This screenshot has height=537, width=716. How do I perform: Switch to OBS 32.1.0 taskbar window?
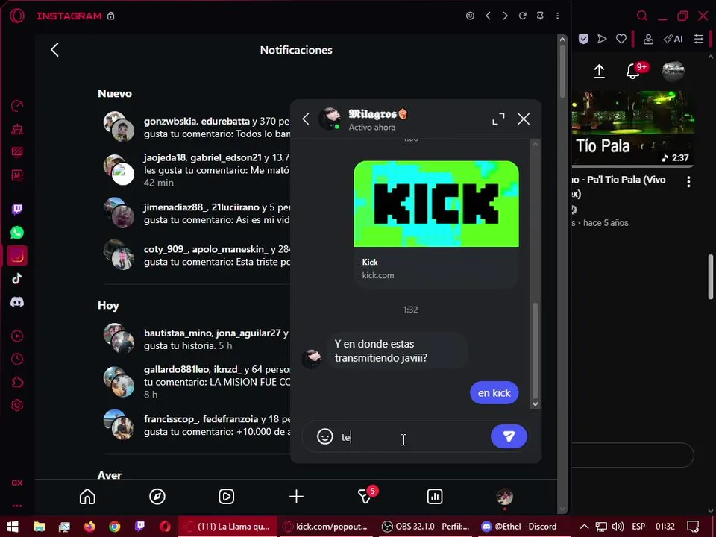pos(426,527)
